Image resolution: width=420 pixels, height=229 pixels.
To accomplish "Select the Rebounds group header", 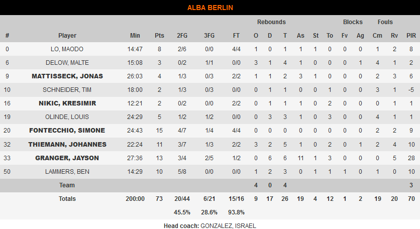I will tap(271, 22).
